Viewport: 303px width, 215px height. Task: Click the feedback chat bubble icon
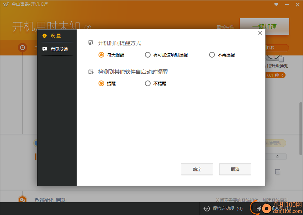(x=45, y=49)
